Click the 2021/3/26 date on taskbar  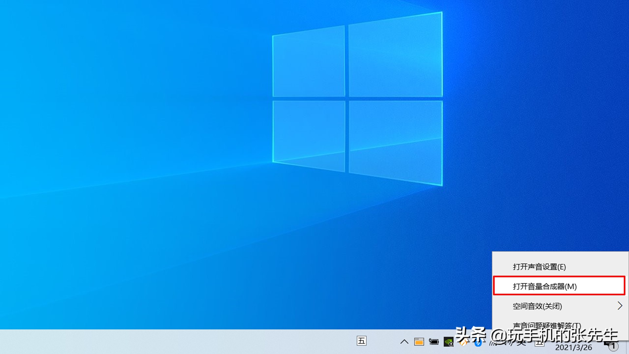(573, 348)
